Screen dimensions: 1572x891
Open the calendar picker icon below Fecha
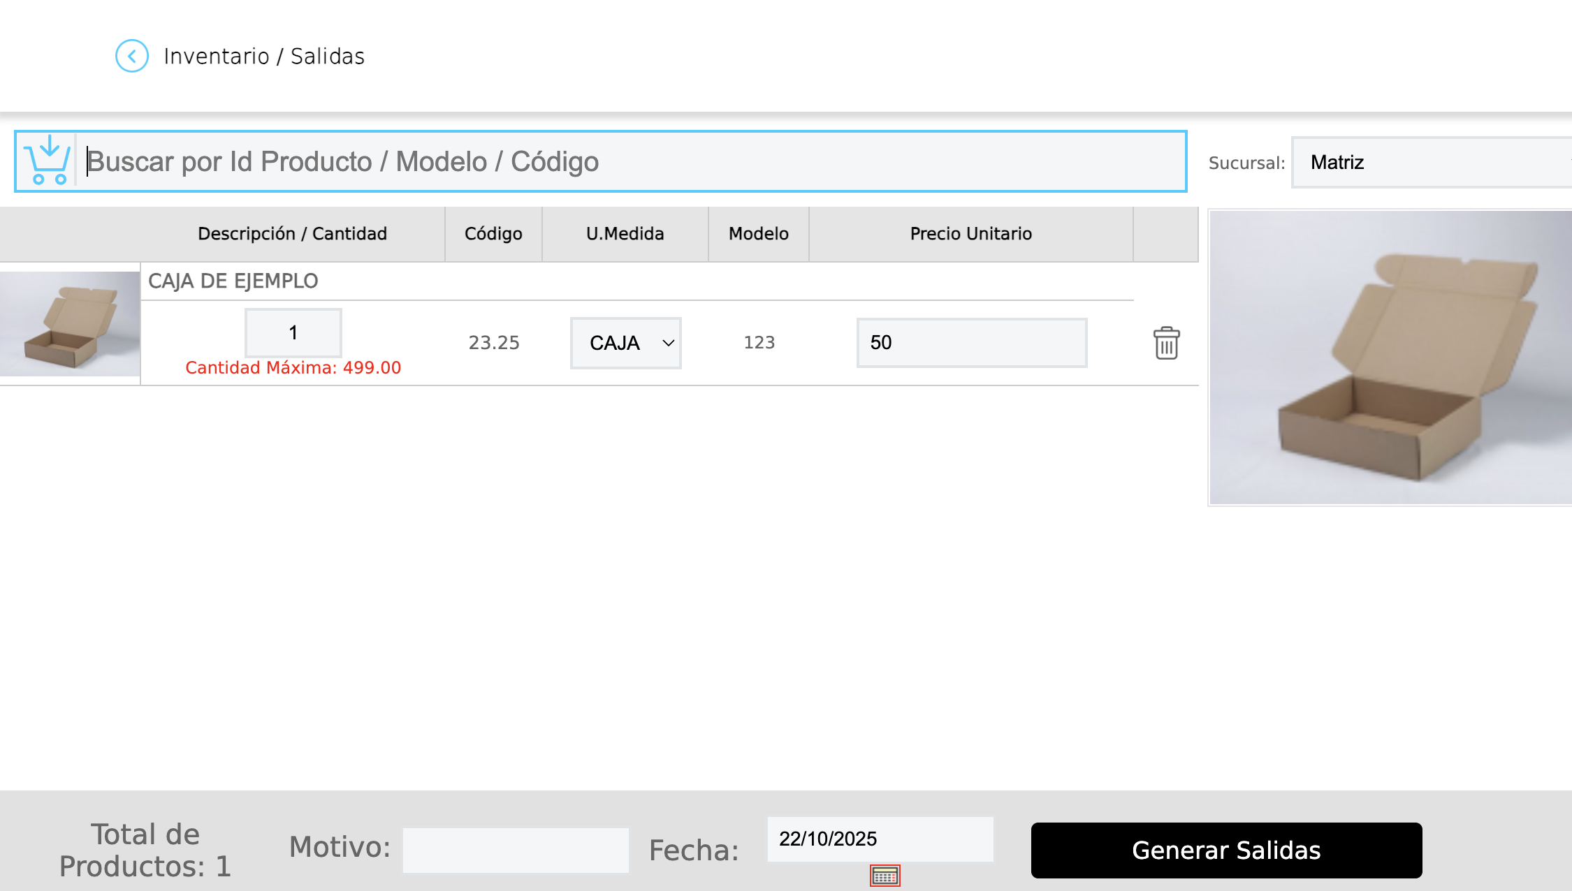click(x=885, y=876)
